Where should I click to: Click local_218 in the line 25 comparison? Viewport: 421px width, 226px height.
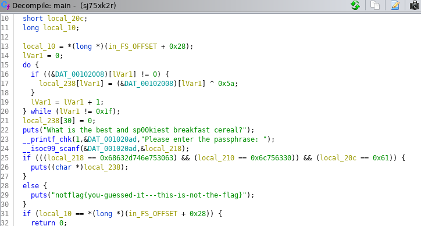(x=66, y=158)
